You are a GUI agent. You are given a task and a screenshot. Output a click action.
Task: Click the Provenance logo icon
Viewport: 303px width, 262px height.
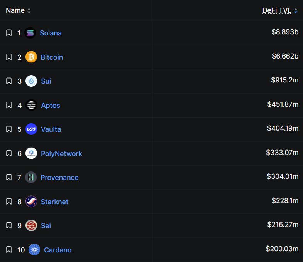tap(31, 178)
